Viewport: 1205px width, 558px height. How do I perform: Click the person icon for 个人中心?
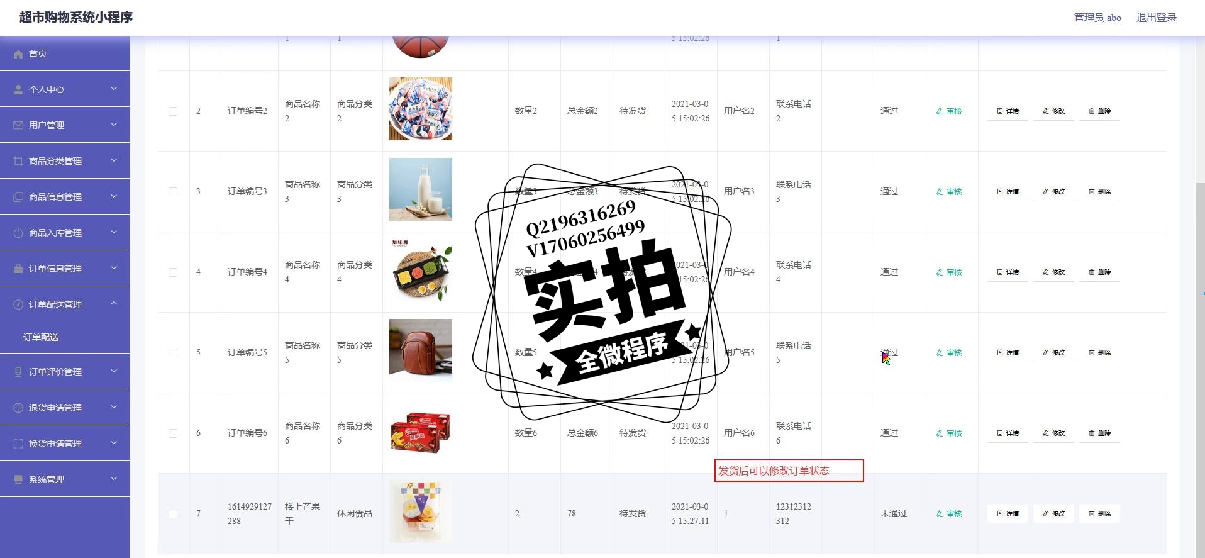point(18,89)
